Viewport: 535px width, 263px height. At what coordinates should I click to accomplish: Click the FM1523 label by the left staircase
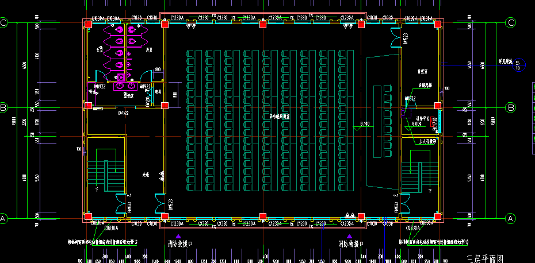point(129,207)
